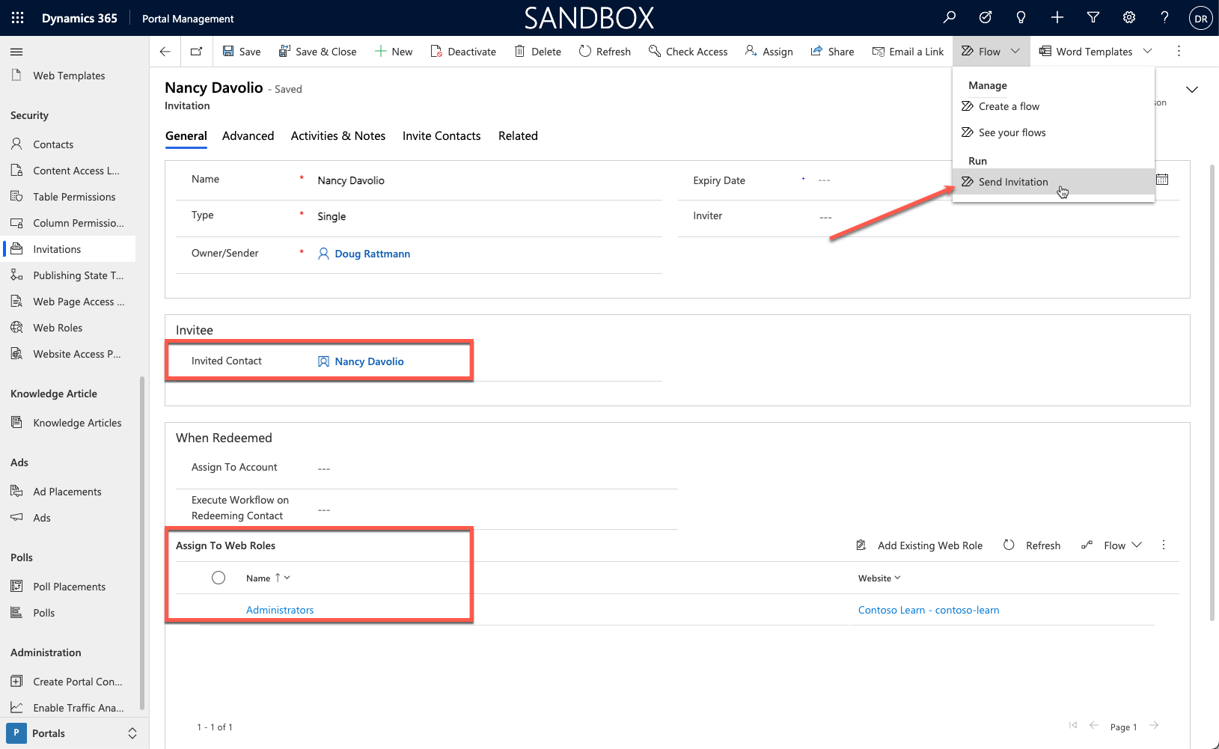Viewport: 1219px width, 749px height.
Task: Open Contacts in the sidebar
Action: 53,144
